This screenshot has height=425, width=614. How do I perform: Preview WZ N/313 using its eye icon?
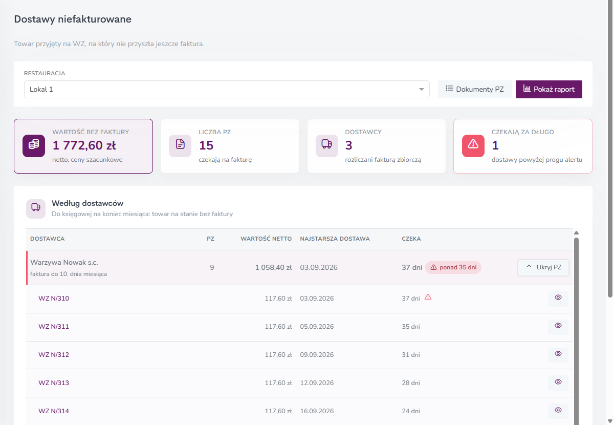[558, 383]
